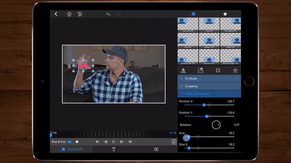Step back one frame
This screenshot has height=163, width=291.
(105, 142)
